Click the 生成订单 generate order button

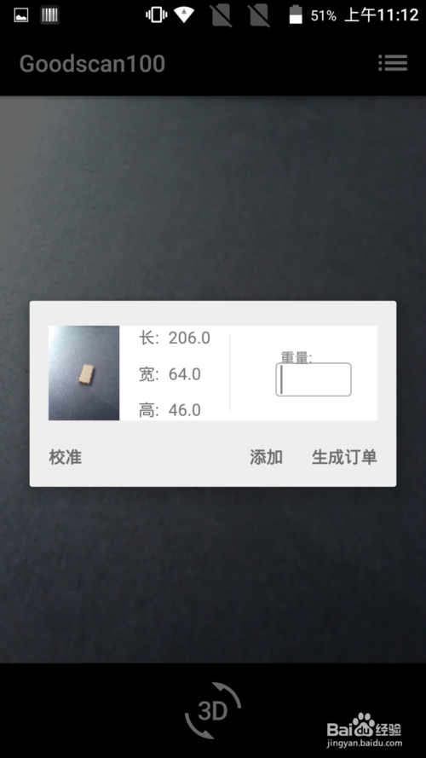point(344,457)
